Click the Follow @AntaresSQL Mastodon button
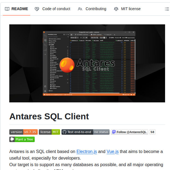The image size is (170, 170). coord(129,132)
